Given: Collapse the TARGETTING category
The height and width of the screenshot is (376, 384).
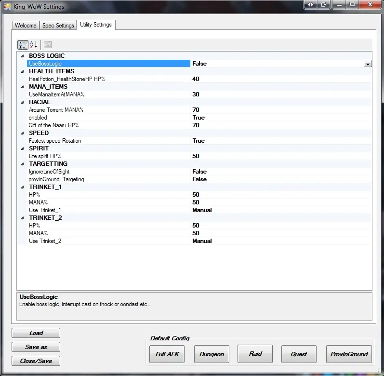Looking at the screenshot, I should click(22, 164).
